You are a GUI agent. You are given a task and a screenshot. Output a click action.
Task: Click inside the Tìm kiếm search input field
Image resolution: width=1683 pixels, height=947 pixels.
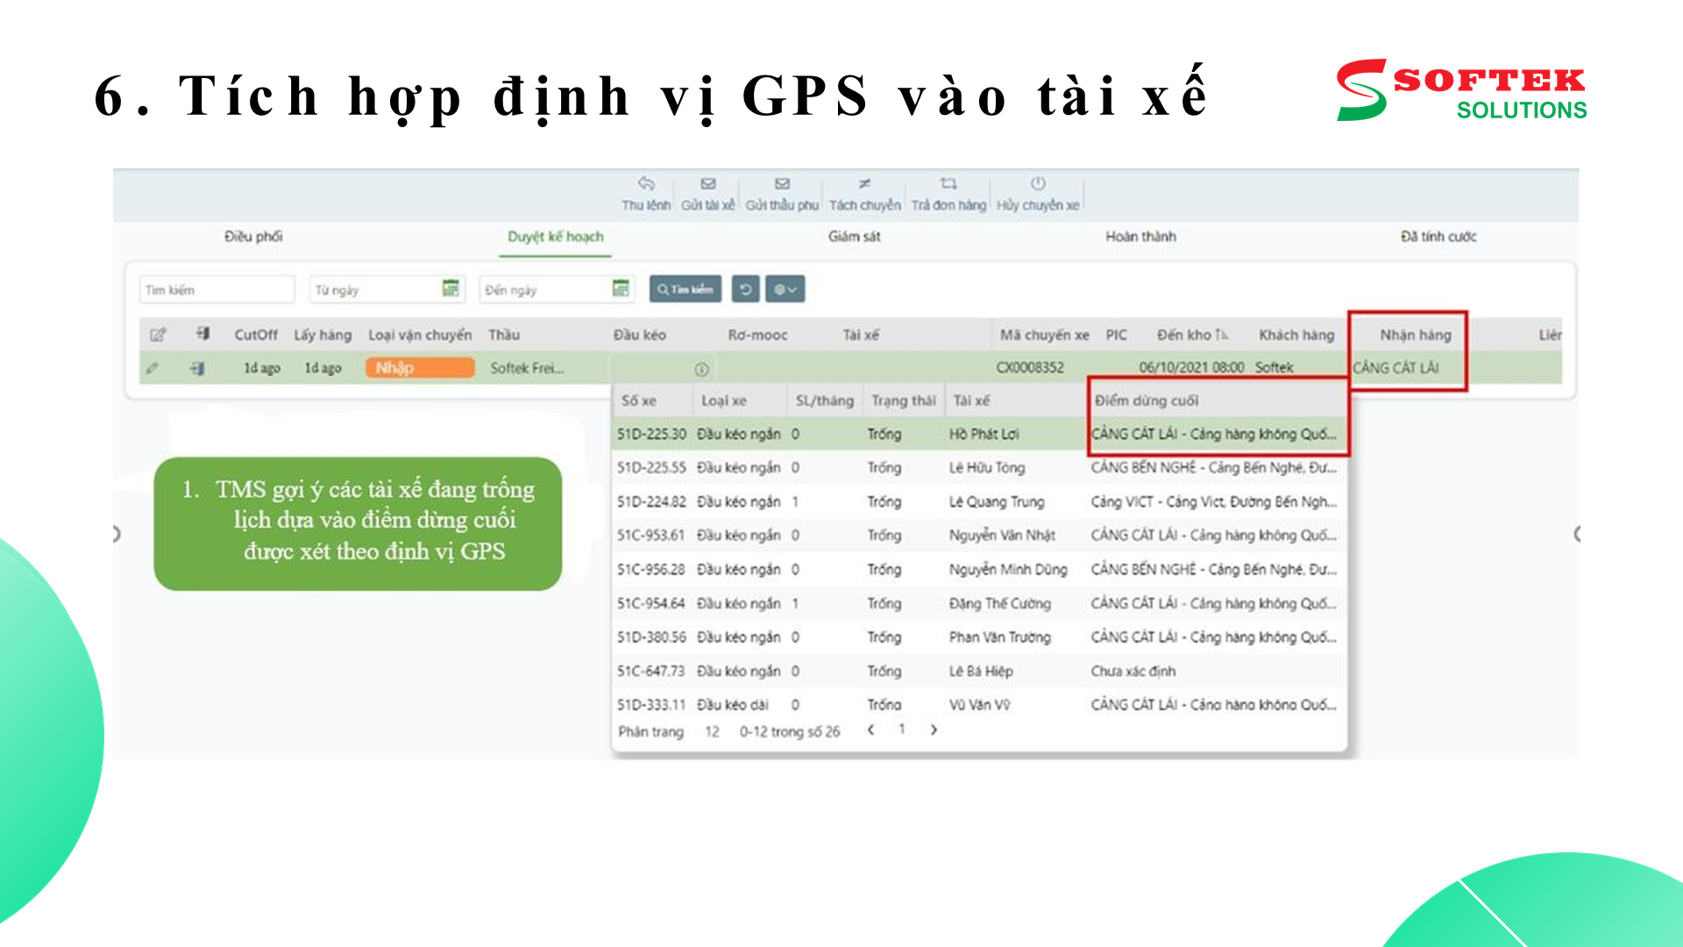(217, 288)
